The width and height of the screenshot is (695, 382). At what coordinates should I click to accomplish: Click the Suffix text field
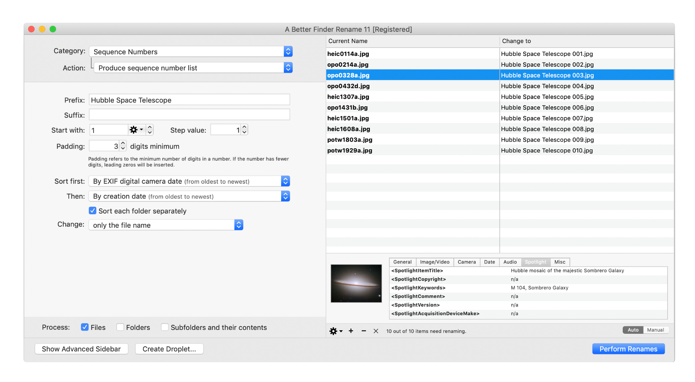[x=189, y=115]
